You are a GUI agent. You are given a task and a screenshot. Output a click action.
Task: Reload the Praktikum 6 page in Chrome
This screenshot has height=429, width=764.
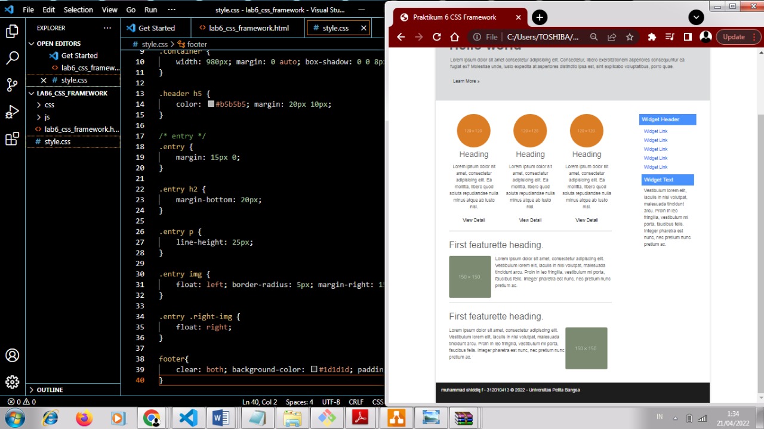click(x=437, y=37)
